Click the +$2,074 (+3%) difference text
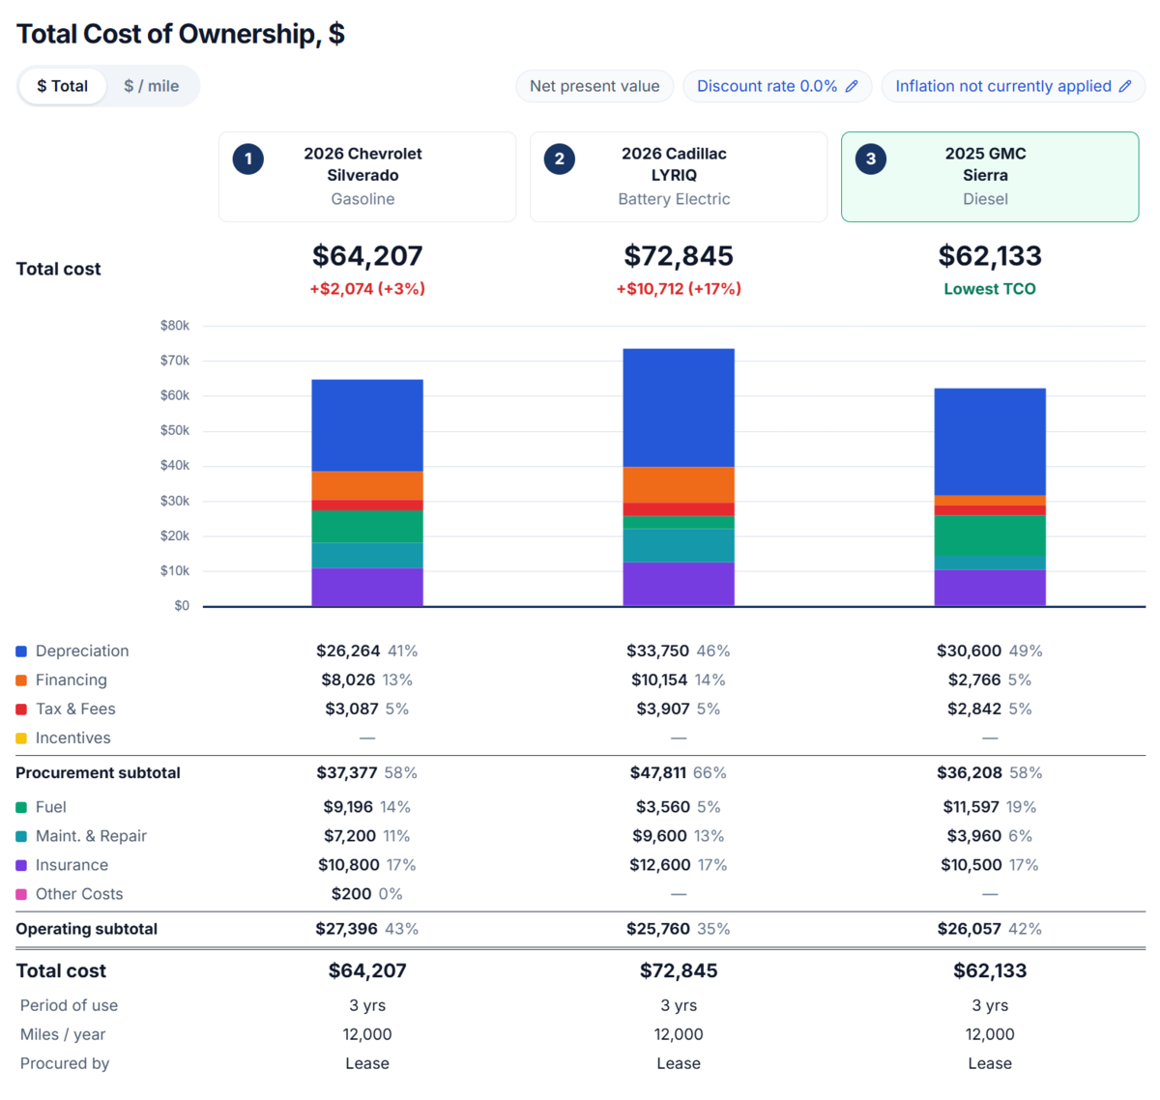 point(367,289)
